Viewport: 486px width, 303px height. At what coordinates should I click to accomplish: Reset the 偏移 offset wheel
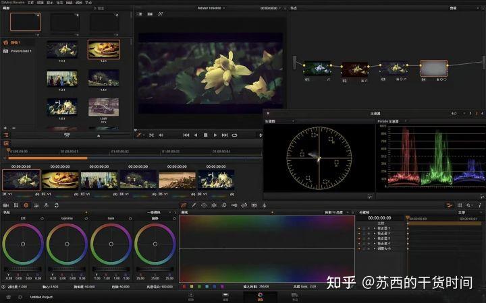pyautogui.click(x=174, y=218)
